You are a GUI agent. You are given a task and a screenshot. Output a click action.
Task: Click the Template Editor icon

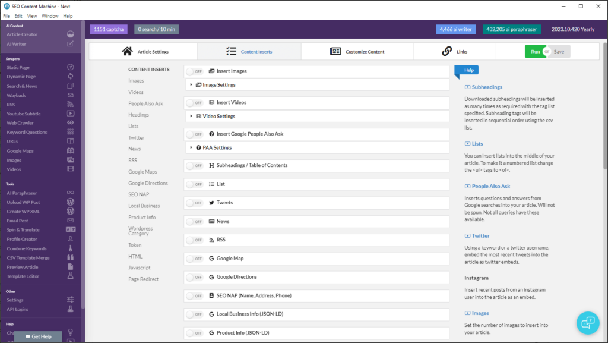(x=70, y=276)
